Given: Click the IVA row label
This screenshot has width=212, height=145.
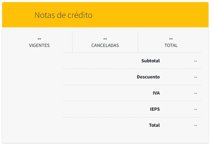Looking at the screenshot, I should pos(156,93).
